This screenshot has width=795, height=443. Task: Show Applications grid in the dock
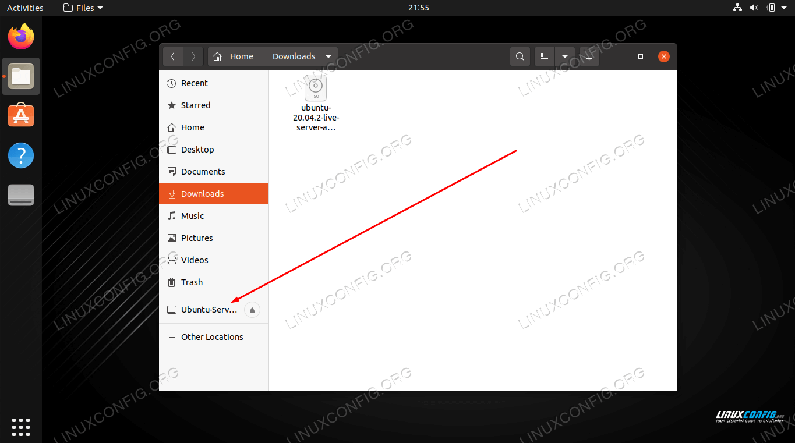click(21, 427)
